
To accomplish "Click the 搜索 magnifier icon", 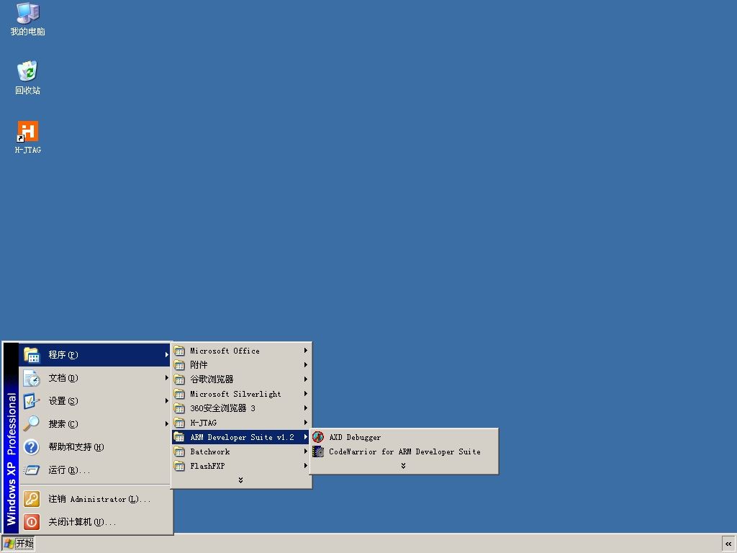I will [x=32, y=424].
